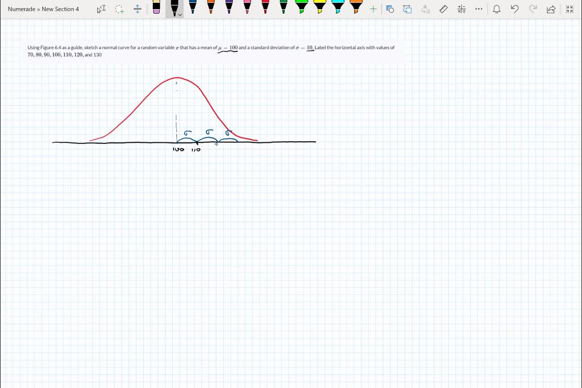Viewport: 582px width, 388px height.
Task: Toggle the duplicate selection tool
Action: (x=407, y=9)
